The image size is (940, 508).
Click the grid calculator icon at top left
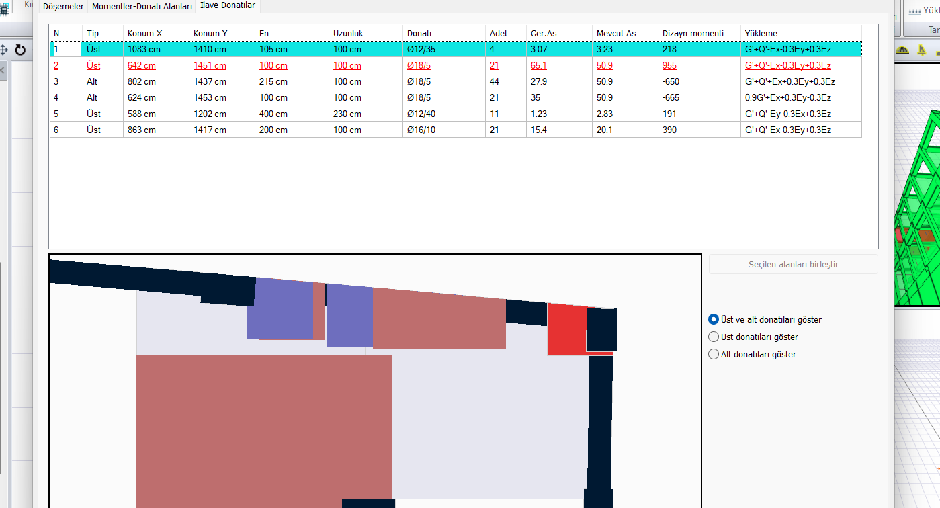(4, 9)
